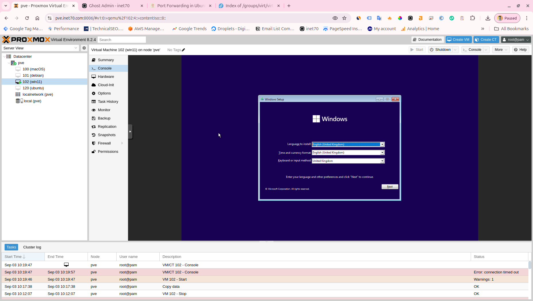The width and height of the screenshot is (533, 301).
Task: Click the Create CT button
Action: [x=486, y=40]
